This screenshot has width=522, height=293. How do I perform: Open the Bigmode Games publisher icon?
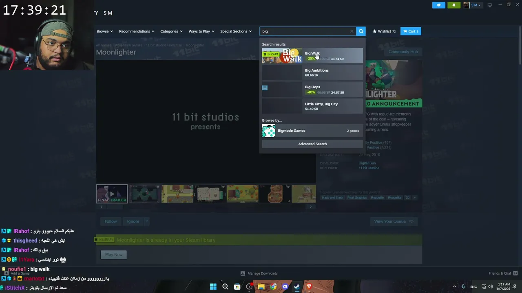click(x=269, y=131)
